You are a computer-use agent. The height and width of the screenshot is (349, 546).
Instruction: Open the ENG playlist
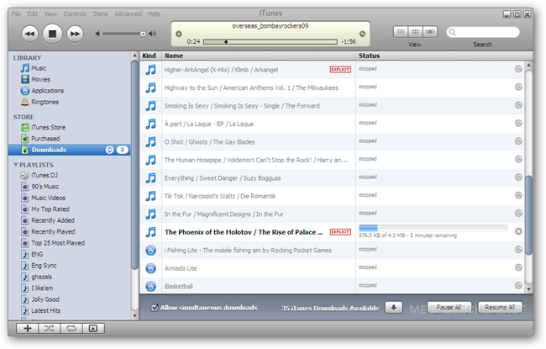pos(37,254)
